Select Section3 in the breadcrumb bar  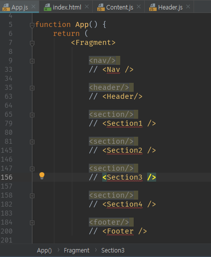[113, 251]
